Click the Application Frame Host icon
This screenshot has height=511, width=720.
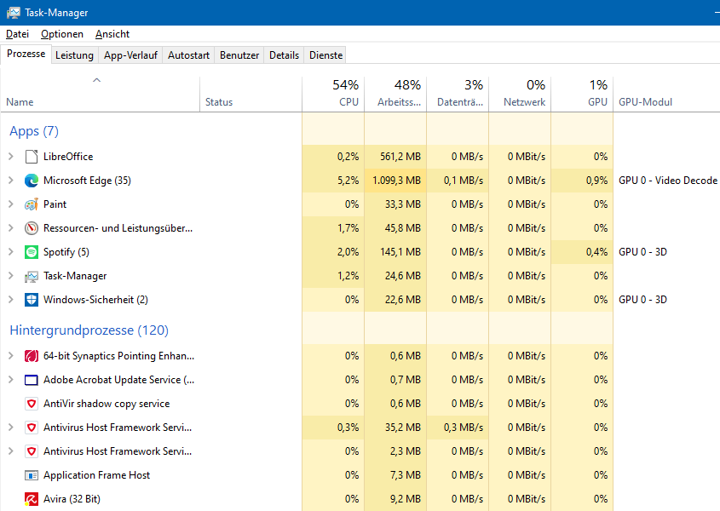[x=32, y=475]
